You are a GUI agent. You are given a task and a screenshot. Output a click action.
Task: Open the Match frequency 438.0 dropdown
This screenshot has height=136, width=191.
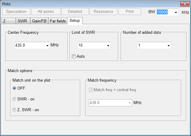[x=130, y=103]
